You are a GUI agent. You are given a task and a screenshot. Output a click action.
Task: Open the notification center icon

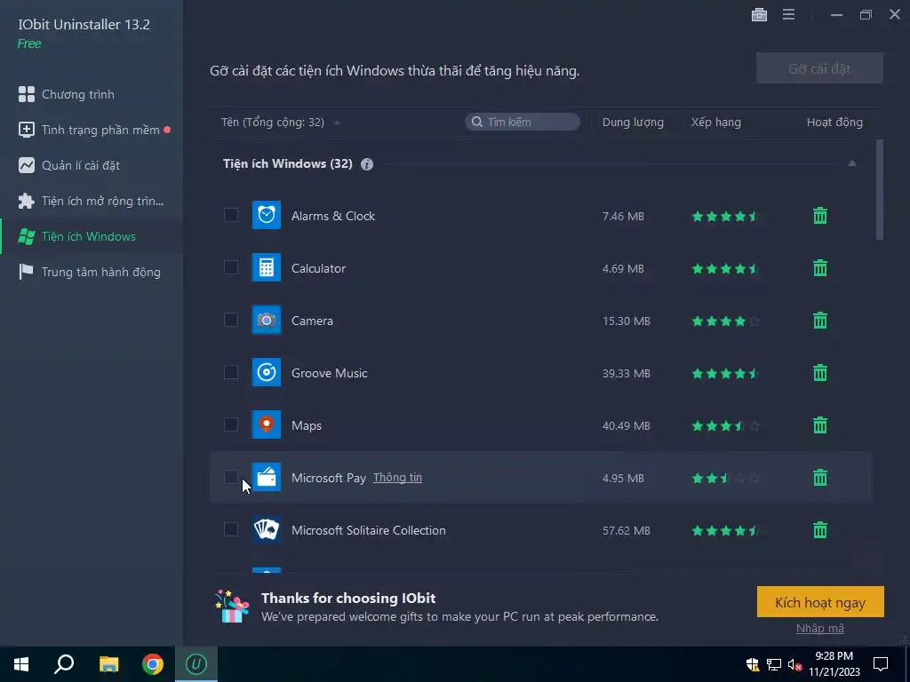(x=881, y=664)
